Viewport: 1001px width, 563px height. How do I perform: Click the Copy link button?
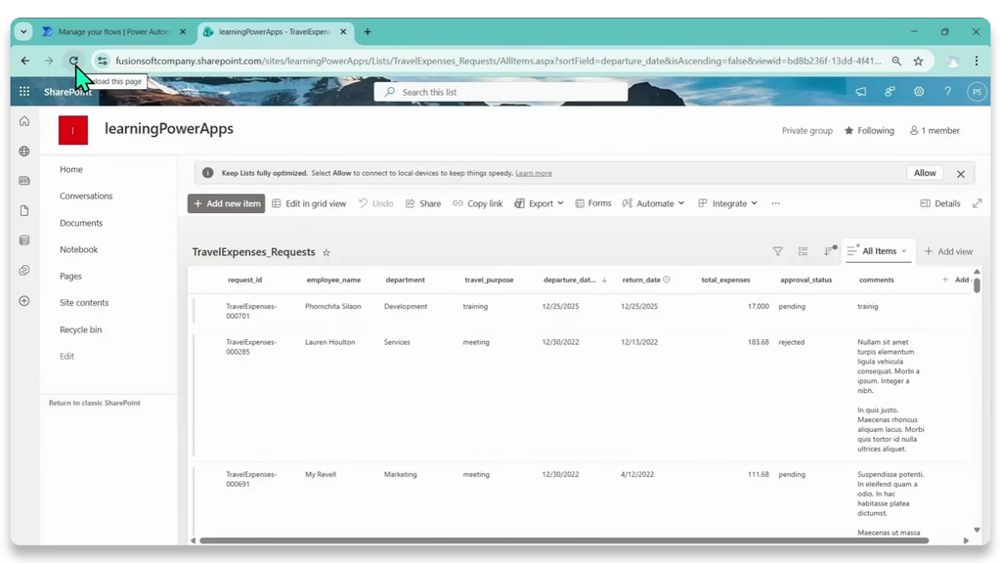point(477,203)
